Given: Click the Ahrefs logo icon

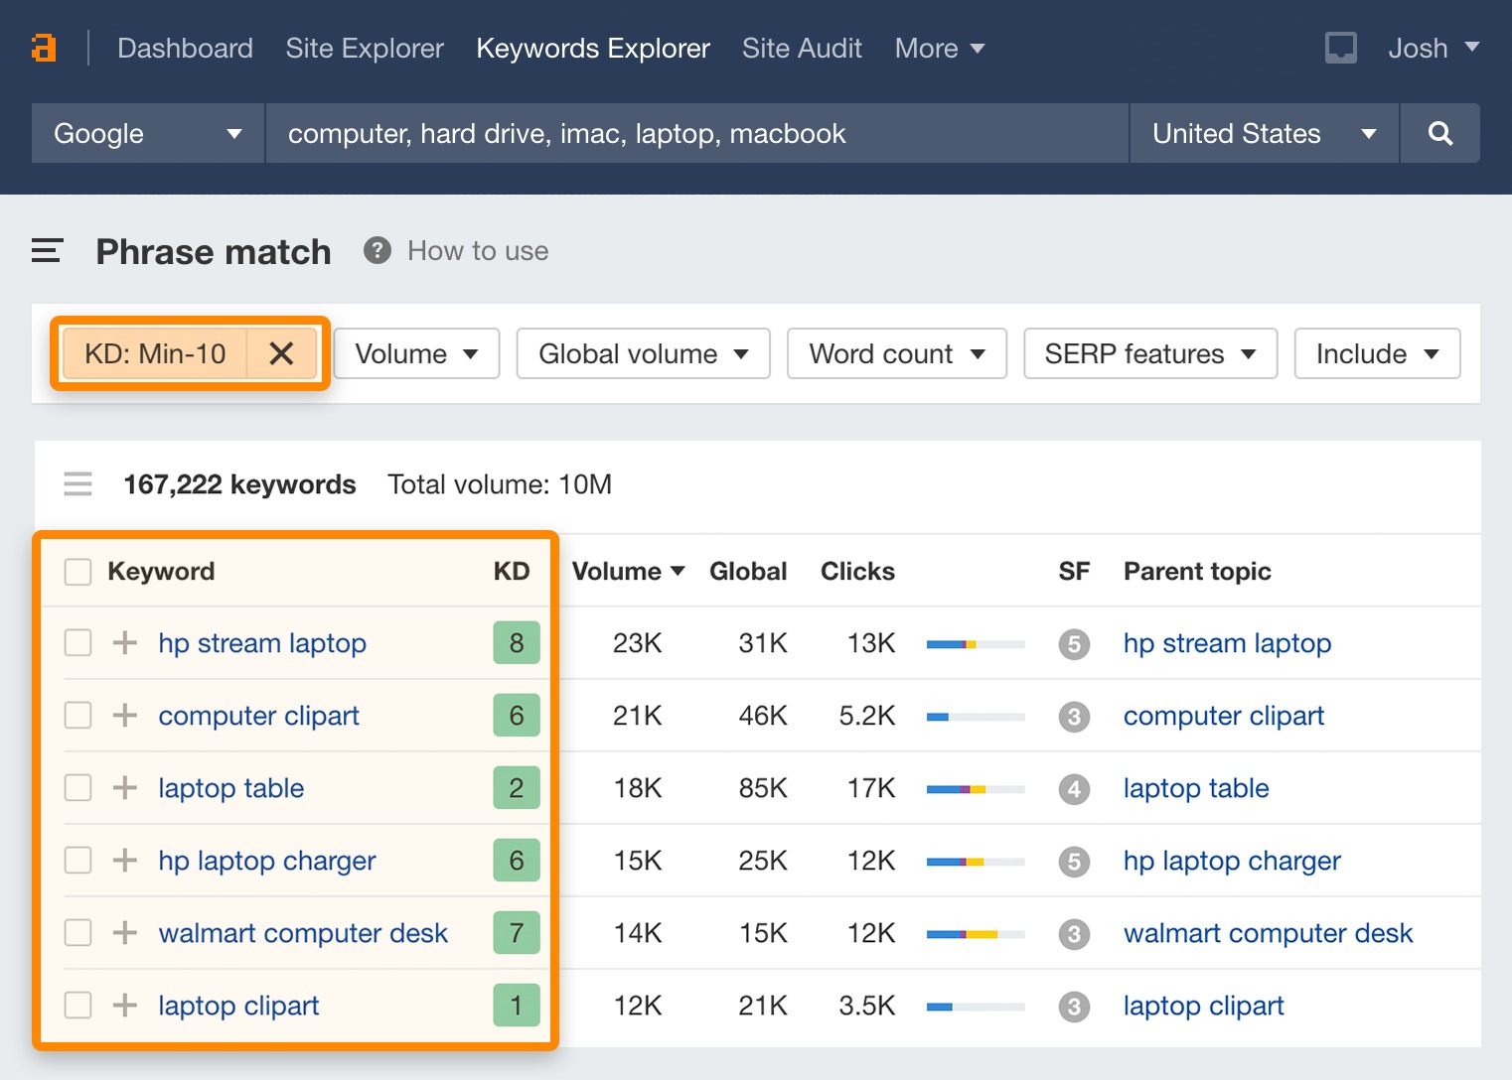Looking at the screenshot, I should pyautogui.click(x=44, y=47).
